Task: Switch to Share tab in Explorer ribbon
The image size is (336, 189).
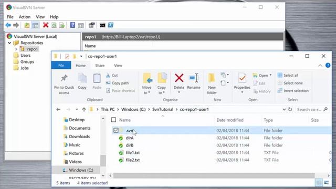Action: [x=100, y=66]
